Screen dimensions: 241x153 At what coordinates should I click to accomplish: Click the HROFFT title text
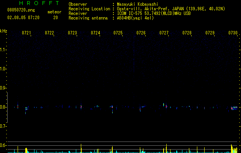click(x=39, y=3)
